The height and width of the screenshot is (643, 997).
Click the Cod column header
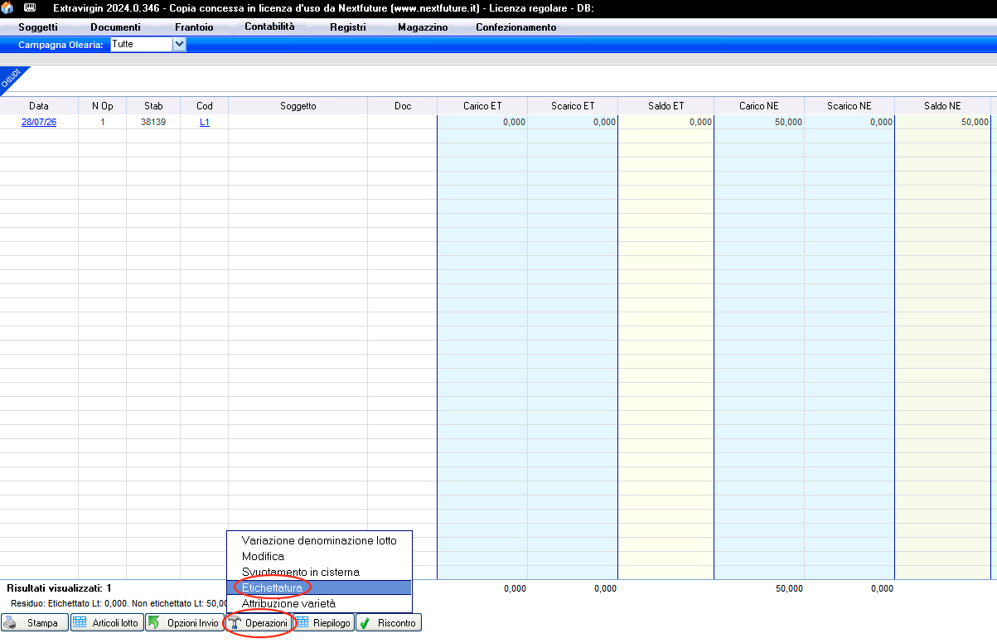pos(205,106)
